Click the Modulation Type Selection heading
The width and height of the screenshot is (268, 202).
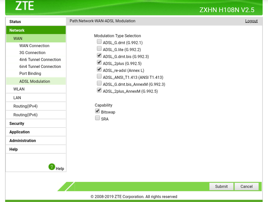[x=118, y=36]
